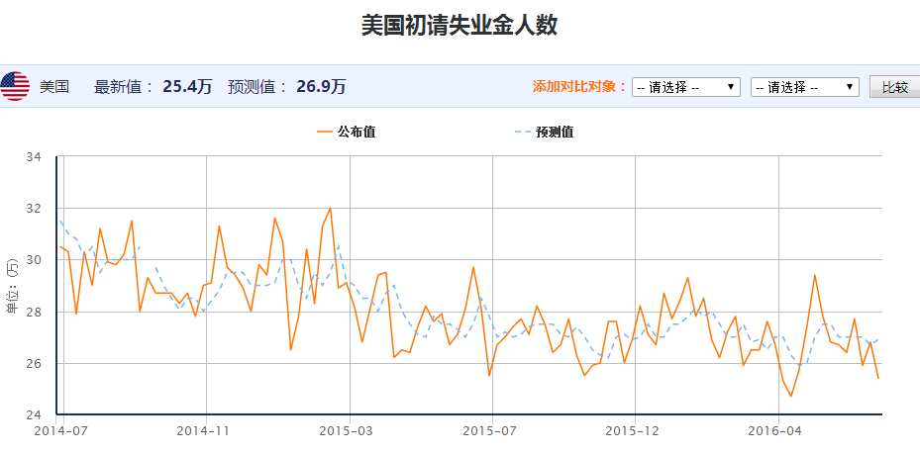
Task: Click the forecast value 26.9万
Action: click(321, 87)
